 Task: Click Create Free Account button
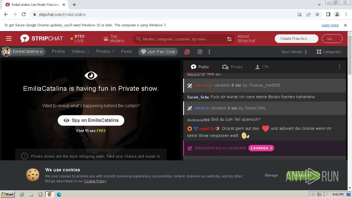296,38
